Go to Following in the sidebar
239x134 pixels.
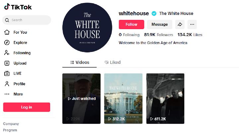click(x=22, y=53)
